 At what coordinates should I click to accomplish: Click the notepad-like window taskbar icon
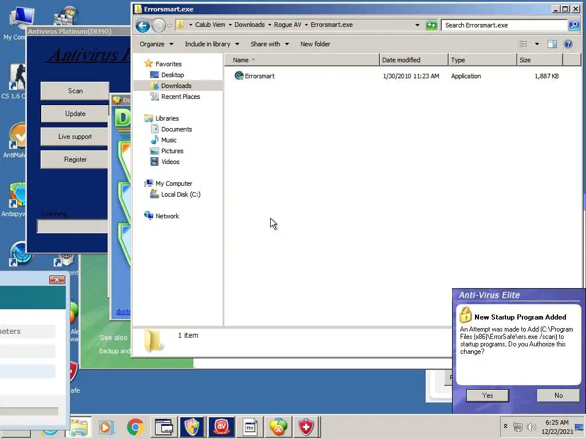coord(250,426)
